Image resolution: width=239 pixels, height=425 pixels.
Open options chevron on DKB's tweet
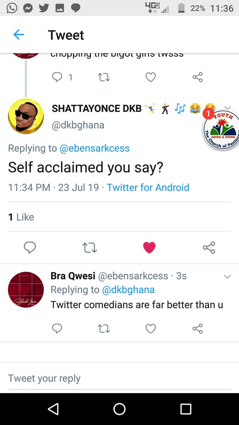[228, 108]
